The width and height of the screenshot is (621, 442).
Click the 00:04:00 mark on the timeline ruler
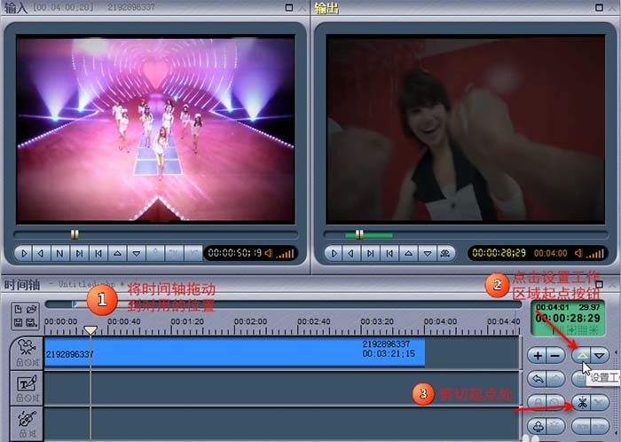coord(440,321)
